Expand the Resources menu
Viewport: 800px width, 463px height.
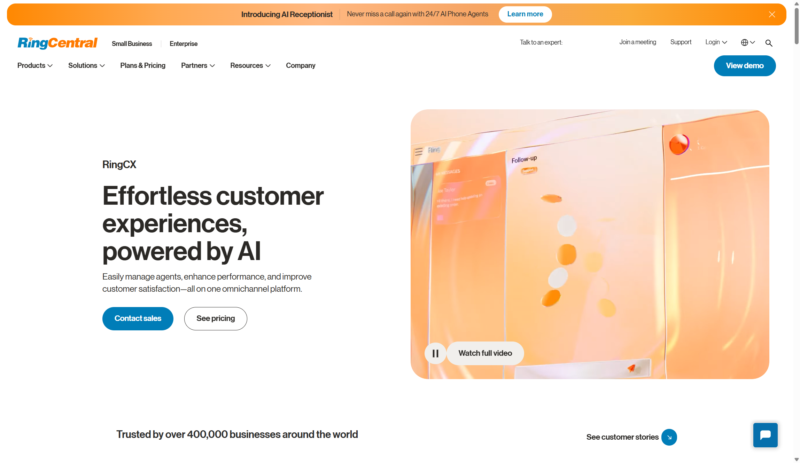pos(250,65)
